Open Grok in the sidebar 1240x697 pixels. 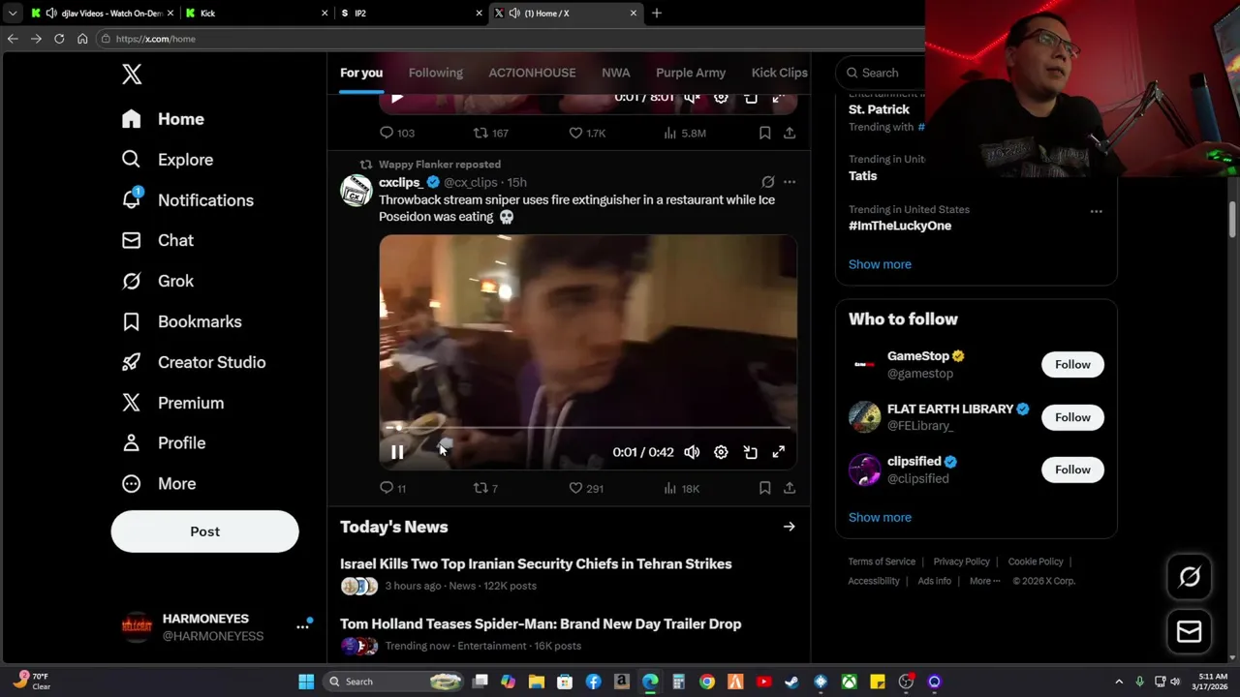(x=157, y=281)
